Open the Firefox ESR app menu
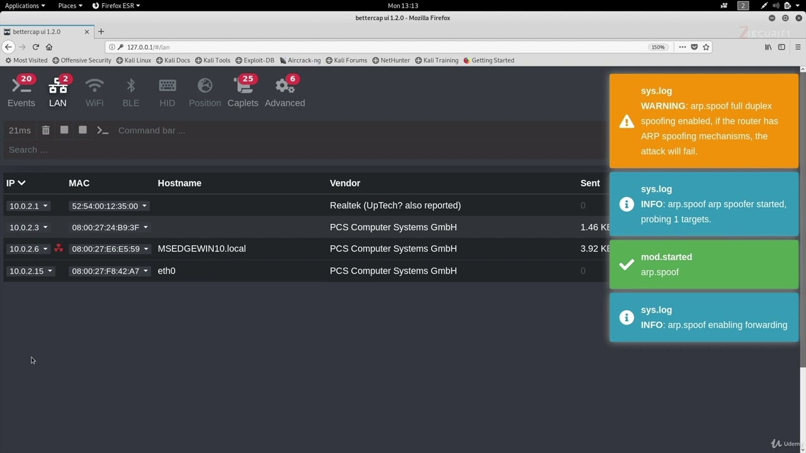The height and width of the screenshot is (453, 806). click(116, 6)
